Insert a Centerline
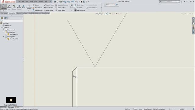 (79, 8)
